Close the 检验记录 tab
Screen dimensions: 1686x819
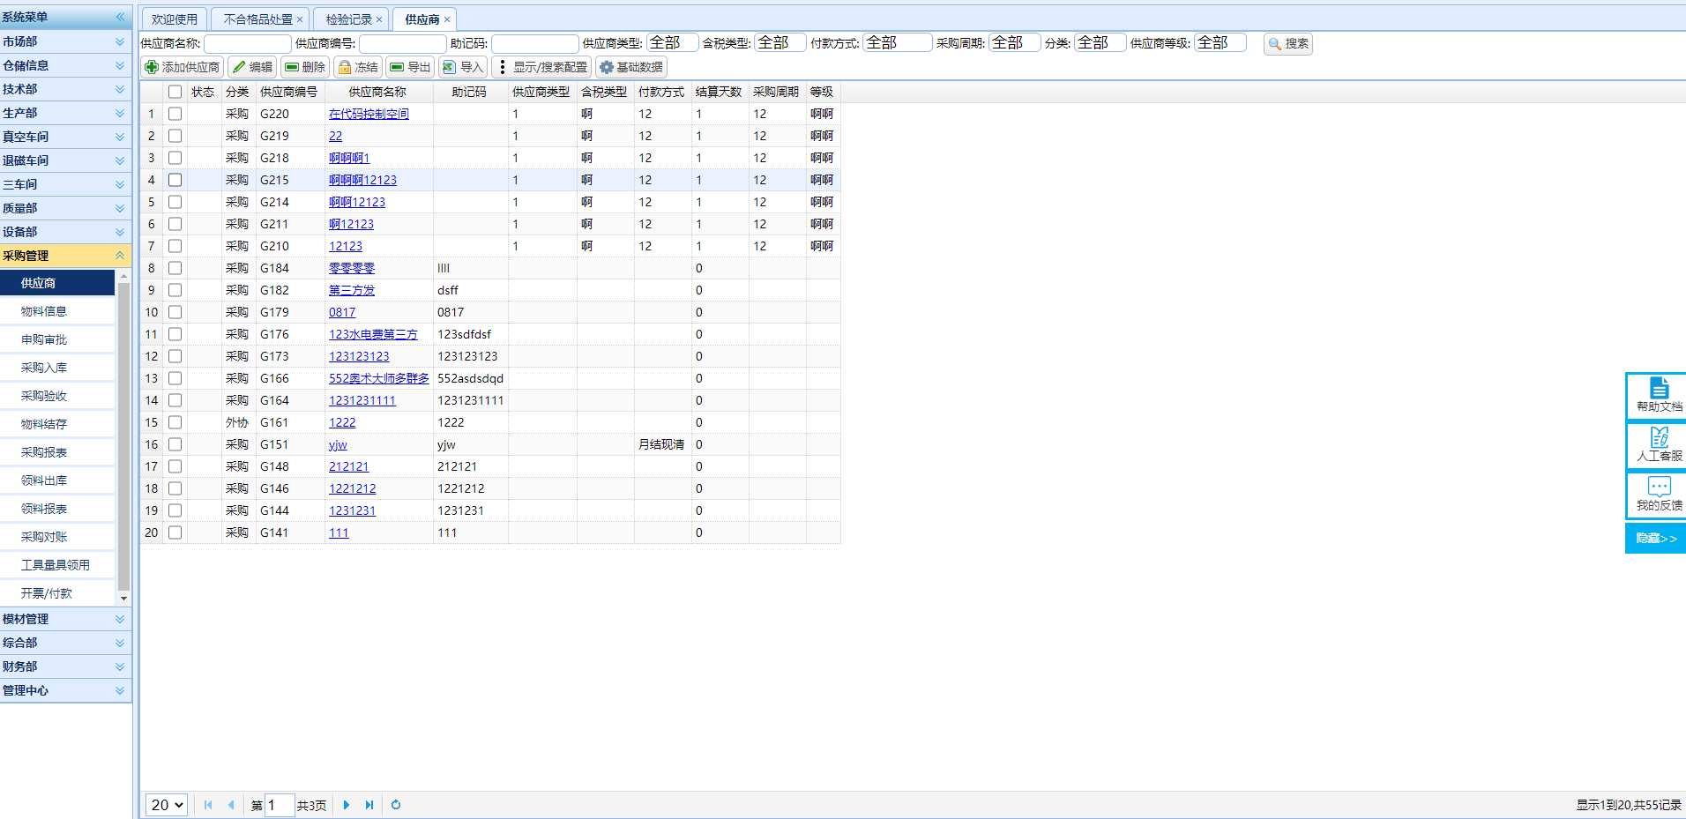click(379, 19)
